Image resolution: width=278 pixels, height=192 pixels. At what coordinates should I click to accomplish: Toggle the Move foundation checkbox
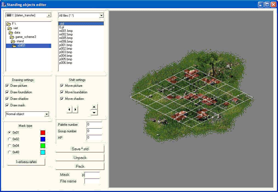point(62,92)
